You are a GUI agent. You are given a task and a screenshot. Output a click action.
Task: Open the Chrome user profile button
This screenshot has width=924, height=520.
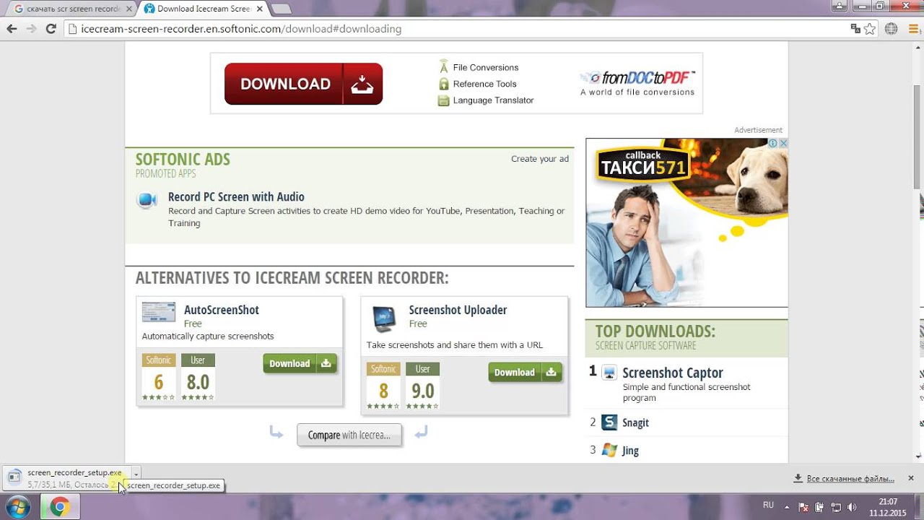click(x=839, y=6)
